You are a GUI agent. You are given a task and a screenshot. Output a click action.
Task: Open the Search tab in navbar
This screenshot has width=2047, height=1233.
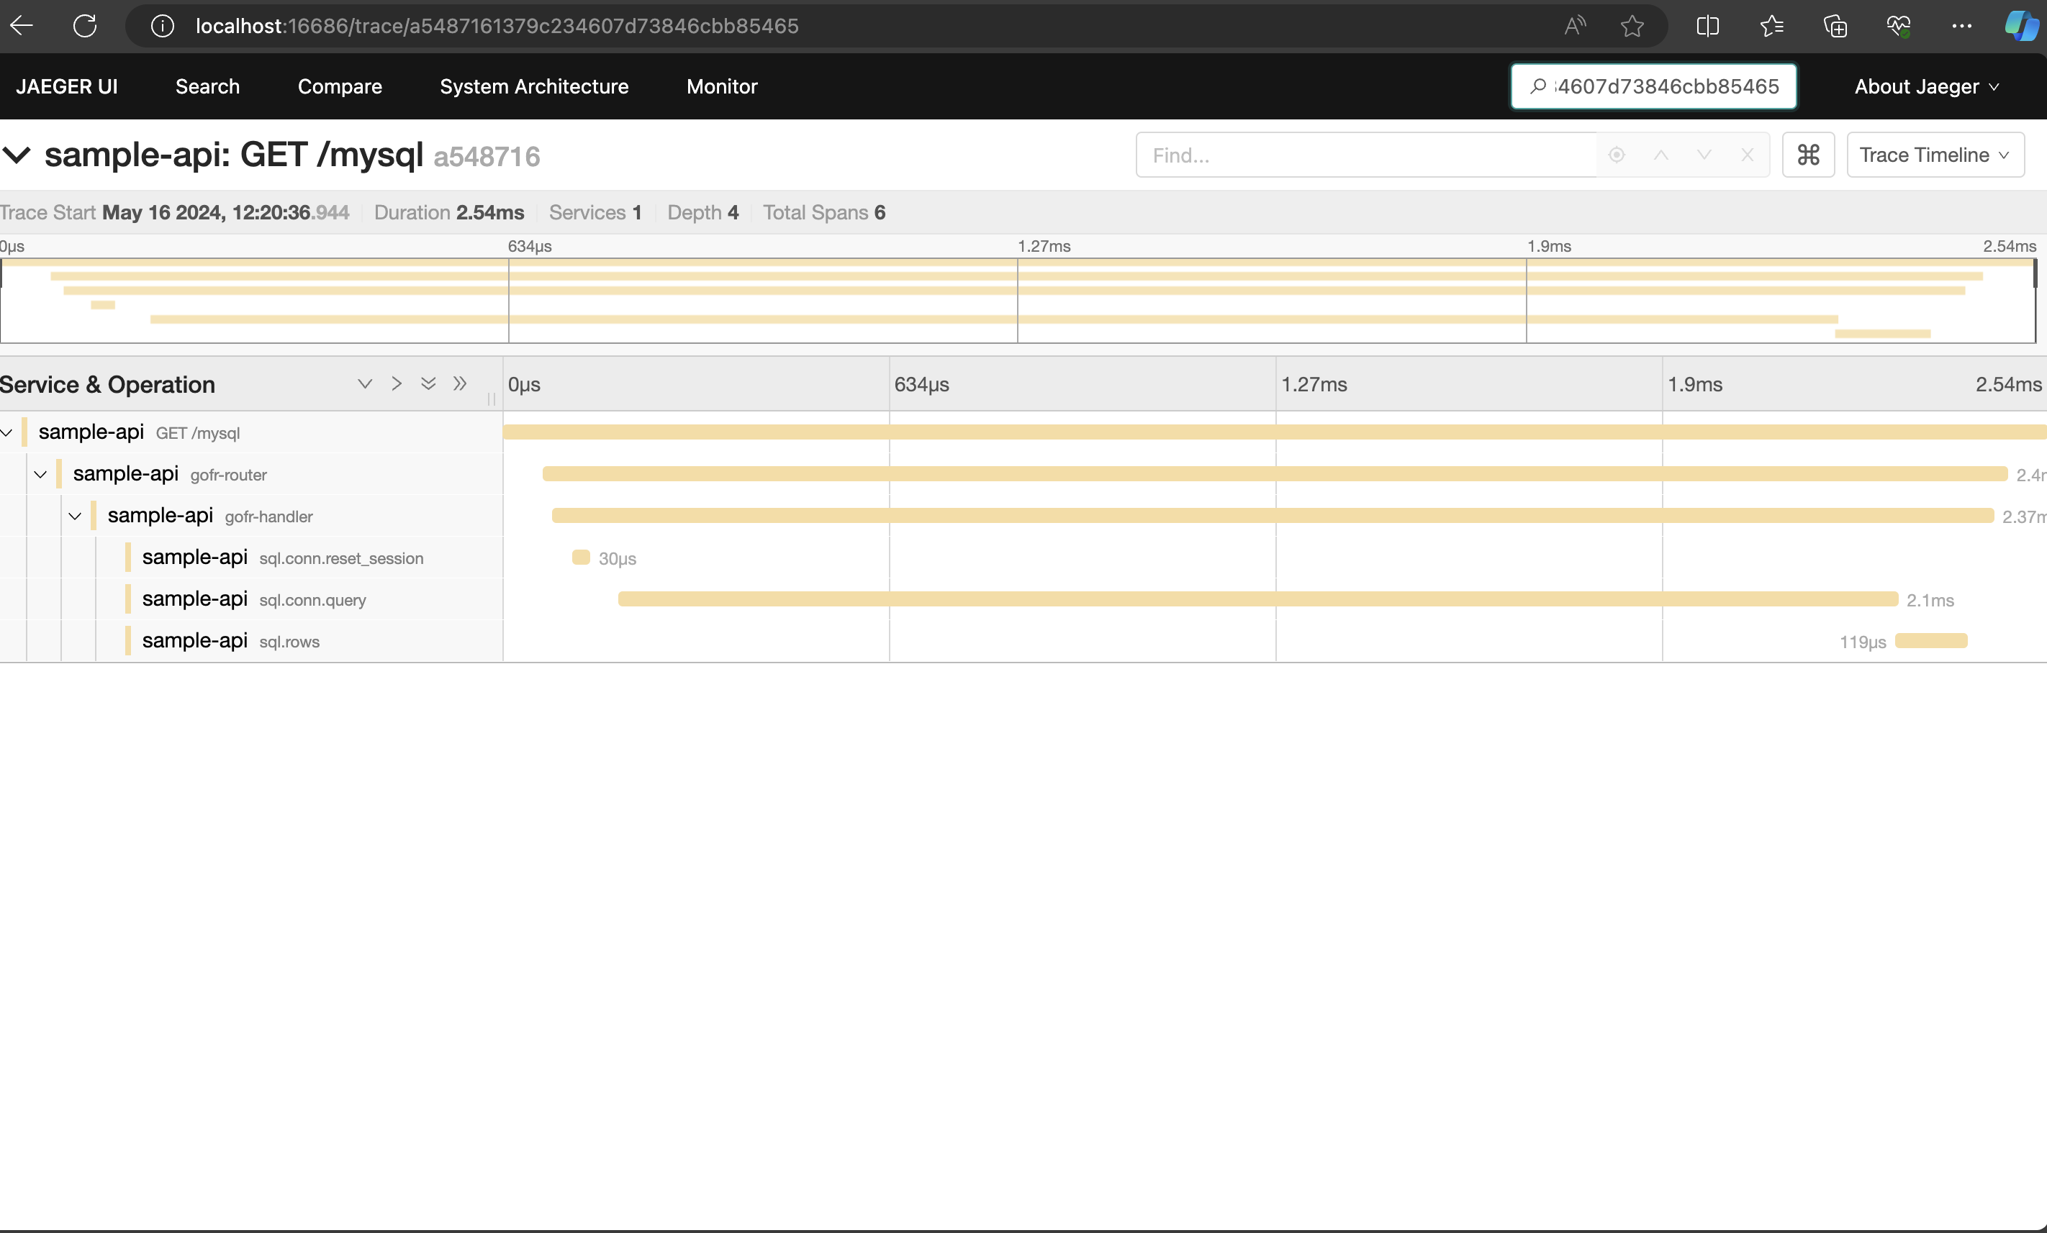[208, 86]
